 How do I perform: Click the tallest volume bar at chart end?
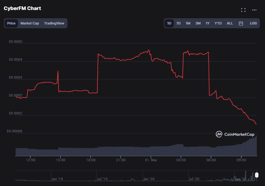tap(256, 146)
